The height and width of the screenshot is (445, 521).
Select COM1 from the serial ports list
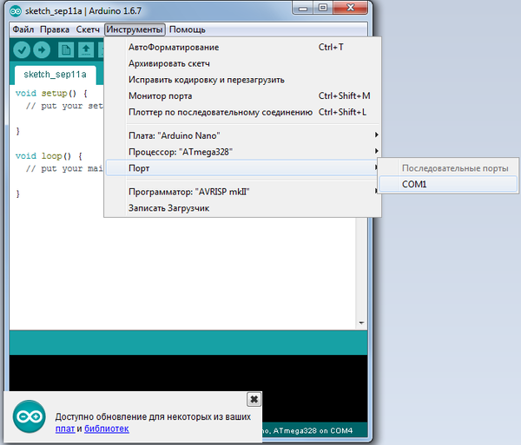tap(415, 184)
